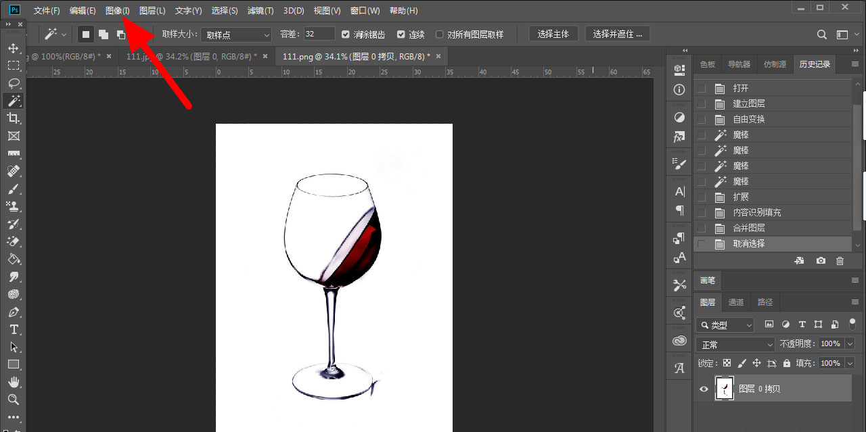The image size is (866, 432).
Task: Select the Smudge tool
Action: click(x=14, y=277)
